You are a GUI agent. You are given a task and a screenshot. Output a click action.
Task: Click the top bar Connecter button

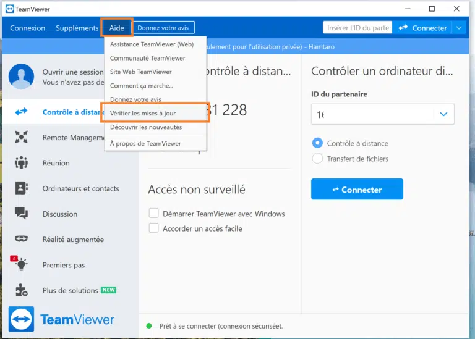pyautogui.click(x=422, y=28)
